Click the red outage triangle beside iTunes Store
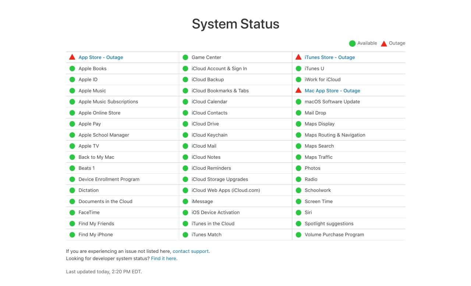 pyautogui.click(x=298, y=57)
